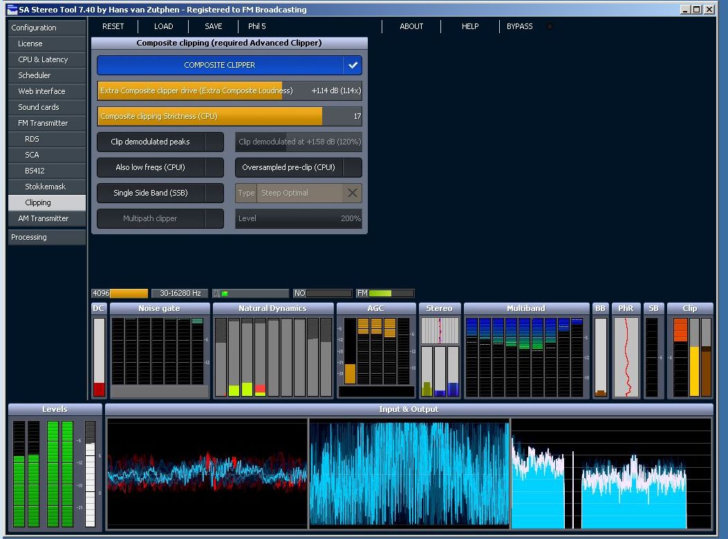Open the Phil 5 preset name
728x539 pixels.
(256, 26)
